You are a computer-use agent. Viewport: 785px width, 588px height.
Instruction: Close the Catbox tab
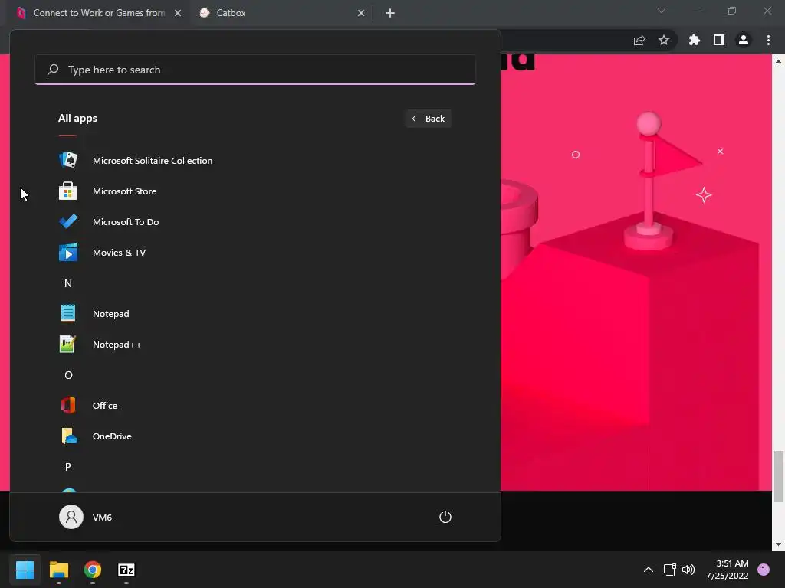click(361, 13)
